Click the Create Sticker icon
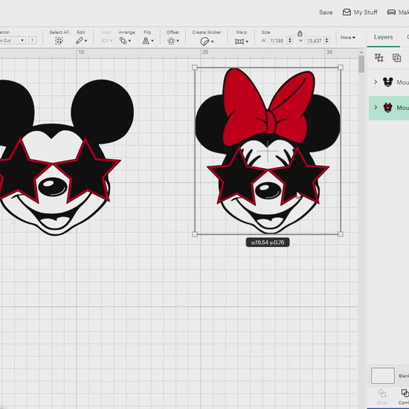409x409 pixels. pyautogui.click(x=205, y=42)
